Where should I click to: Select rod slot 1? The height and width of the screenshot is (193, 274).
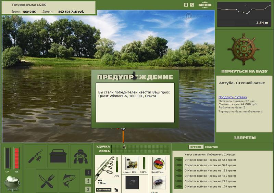point(88,172)
